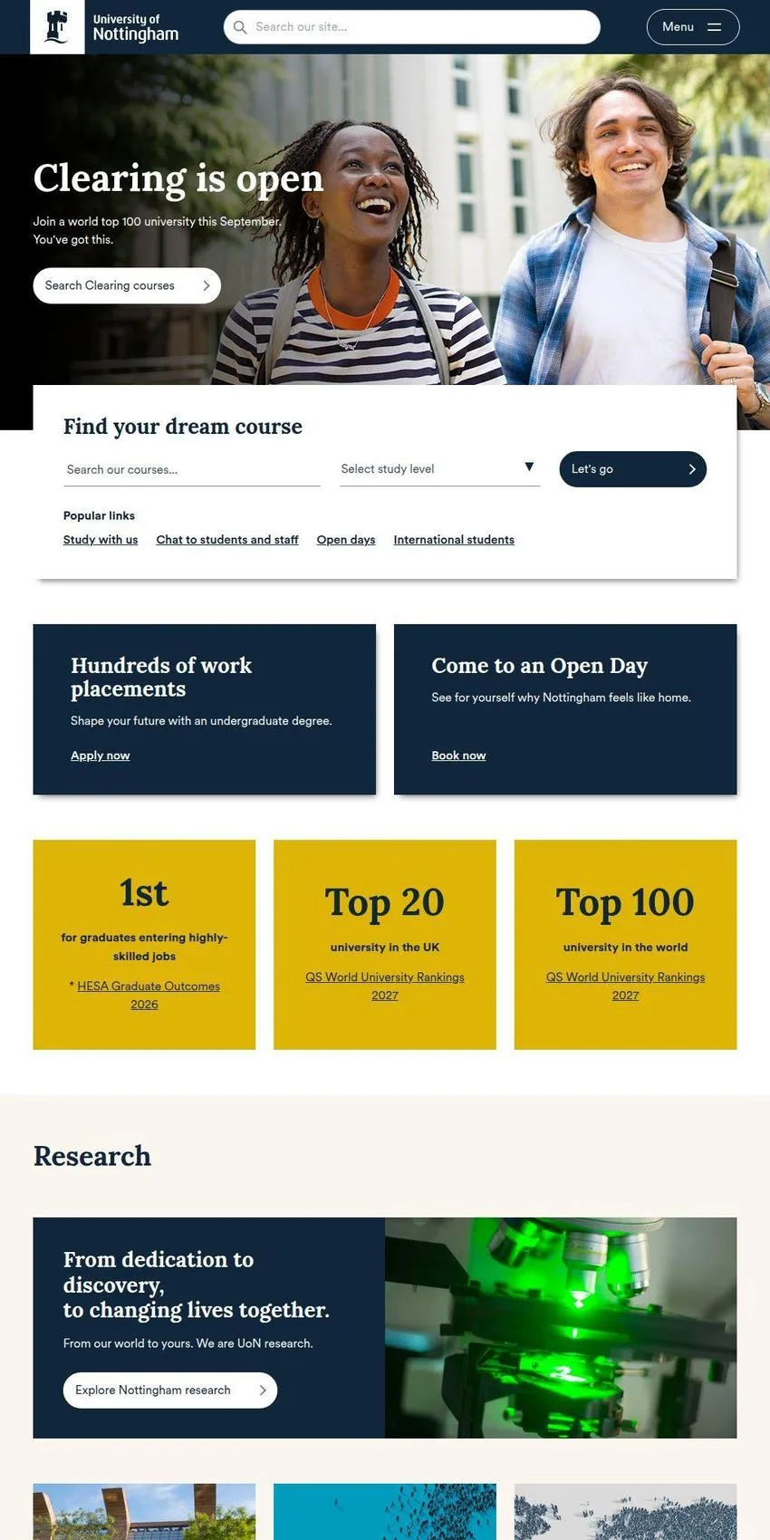This screenshot has width=770, height=1540.
Task: Open the Study with us link
Action: (x=101, y=539)
